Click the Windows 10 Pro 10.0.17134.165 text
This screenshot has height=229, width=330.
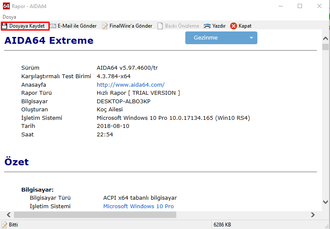pos(173,118)
